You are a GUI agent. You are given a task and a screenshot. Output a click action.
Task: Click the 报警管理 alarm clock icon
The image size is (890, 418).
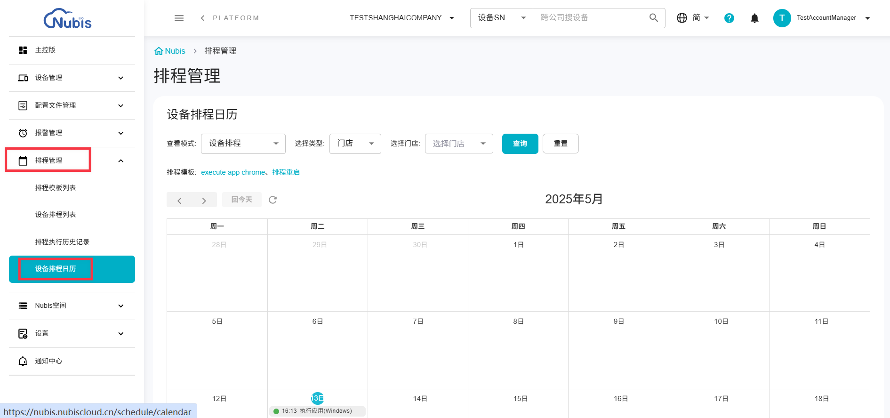pyautogui.click(x=23, y=133)
